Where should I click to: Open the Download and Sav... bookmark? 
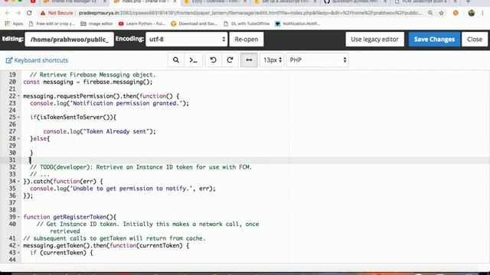pos(194,24)
